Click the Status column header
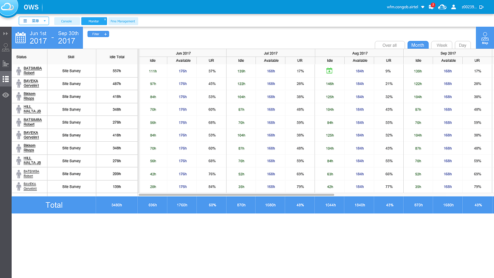This screenshot has height=278, width=494. 22,57
